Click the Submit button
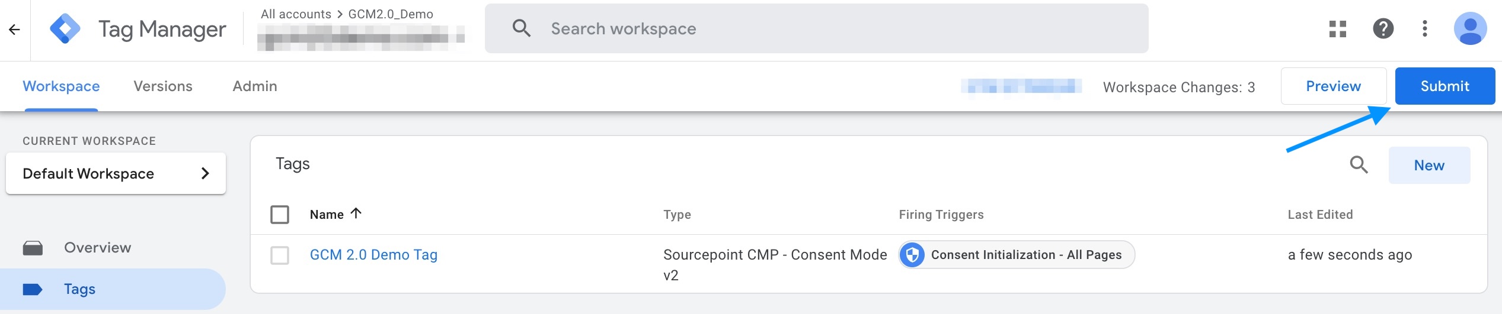 coord(1445,86)
